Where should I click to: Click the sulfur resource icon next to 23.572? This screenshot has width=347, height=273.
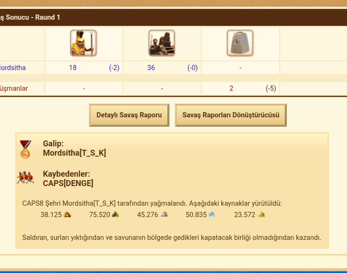[x=261, y=214]
